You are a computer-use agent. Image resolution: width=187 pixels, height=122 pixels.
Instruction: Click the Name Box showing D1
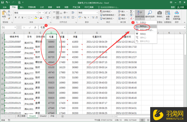(9, 28)
